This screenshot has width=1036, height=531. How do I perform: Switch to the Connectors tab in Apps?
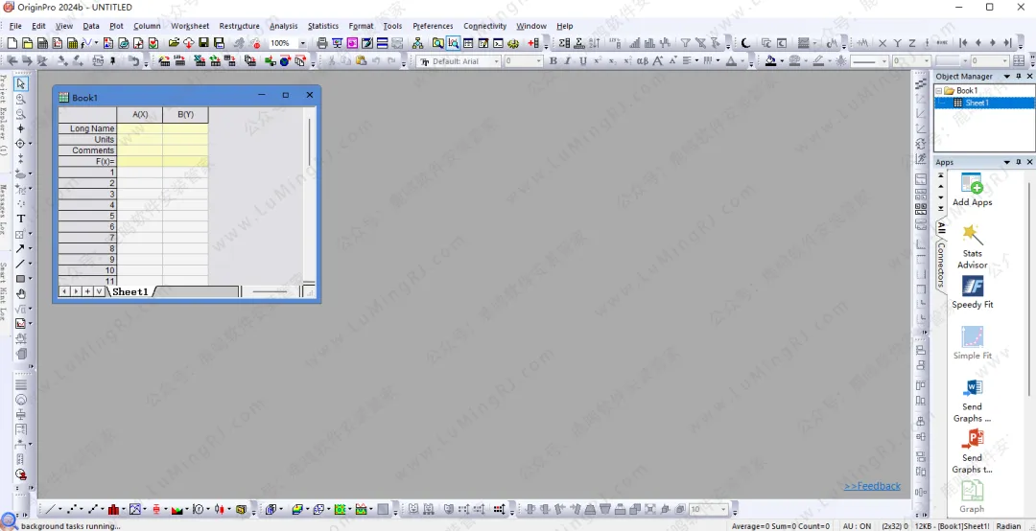click(x=941, y=265)
